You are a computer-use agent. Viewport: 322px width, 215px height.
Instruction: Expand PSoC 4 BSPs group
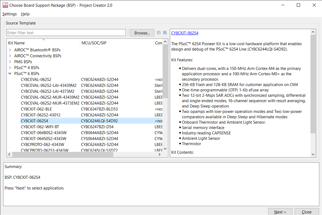click(10, 67)
